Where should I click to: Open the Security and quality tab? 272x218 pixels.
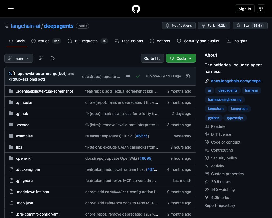(198, 41)
